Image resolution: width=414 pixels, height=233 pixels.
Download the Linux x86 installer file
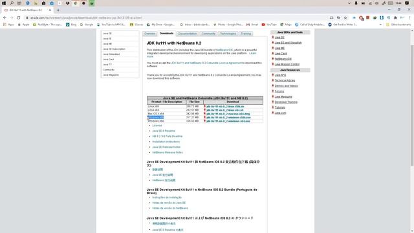[x=225, y=106]
